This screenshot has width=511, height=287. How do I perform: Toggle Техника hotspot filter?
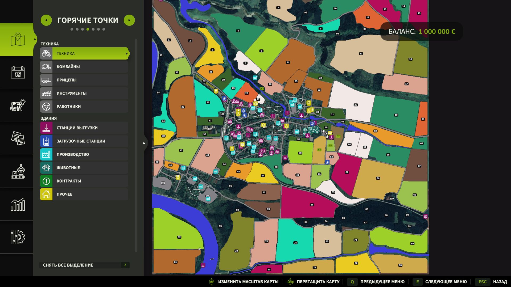coord(84,53)
